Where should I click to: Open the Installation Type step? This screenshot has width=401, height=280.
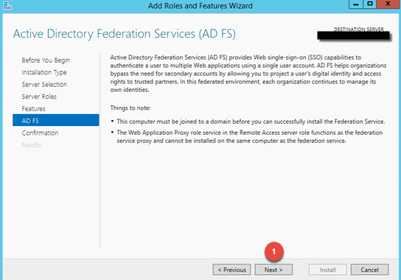[x=44, y=72]
